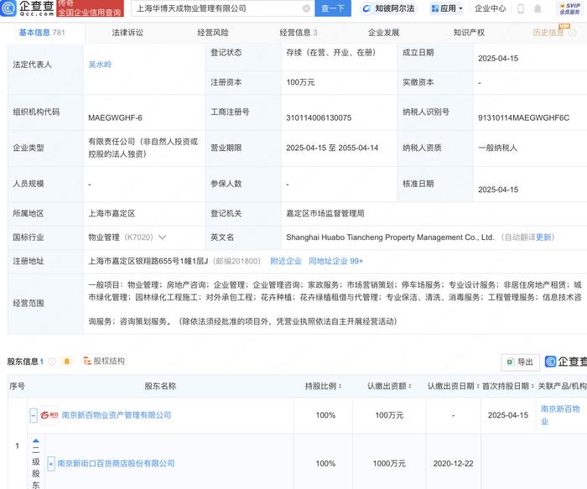
Task: Click 附近企业 link
Action: coord(286,261)
